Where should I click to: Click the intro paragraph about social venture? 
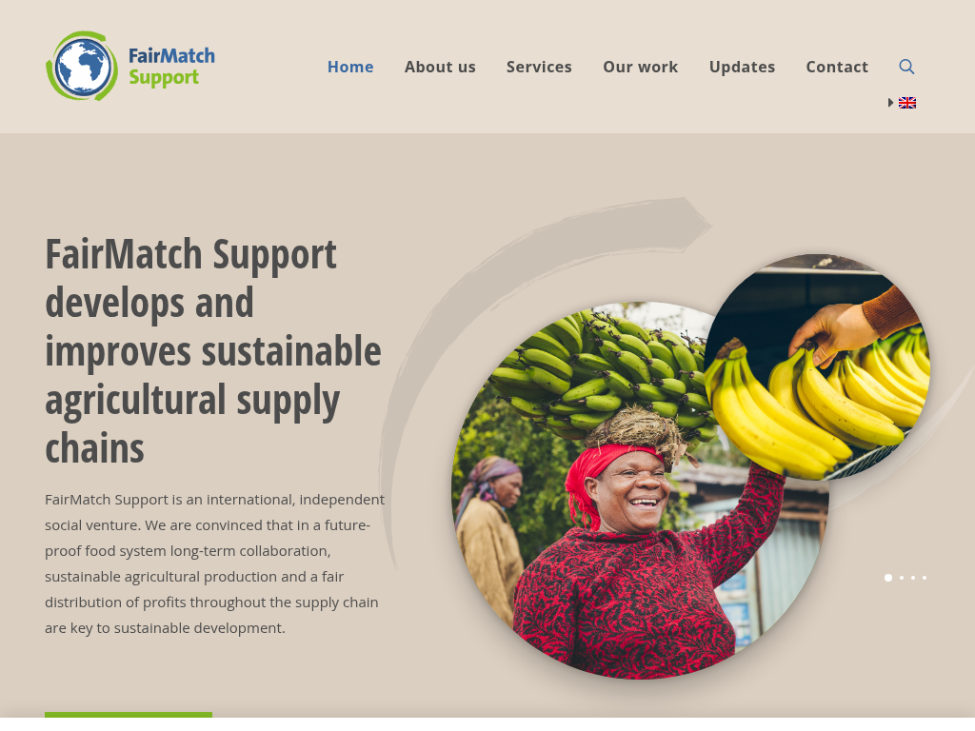tap(214, 563)
